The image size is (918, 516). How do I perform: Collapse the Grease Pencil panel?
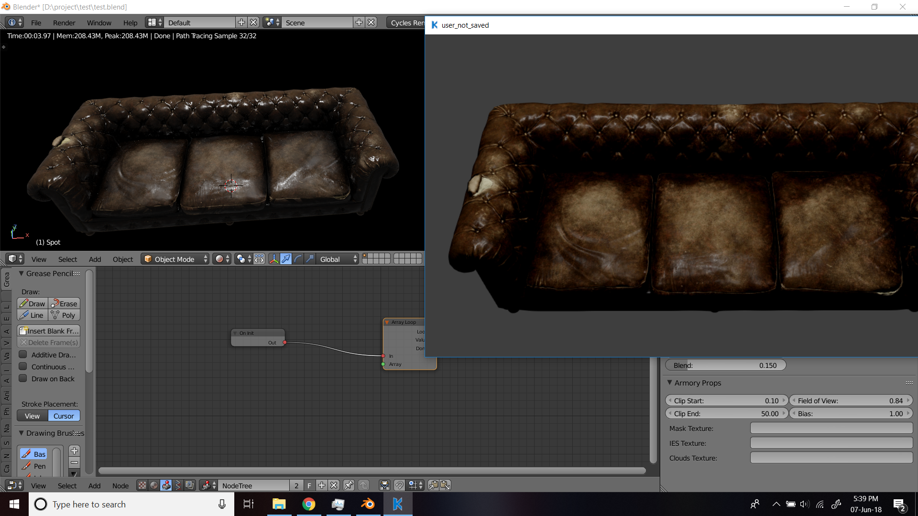(x=21, y=273)
